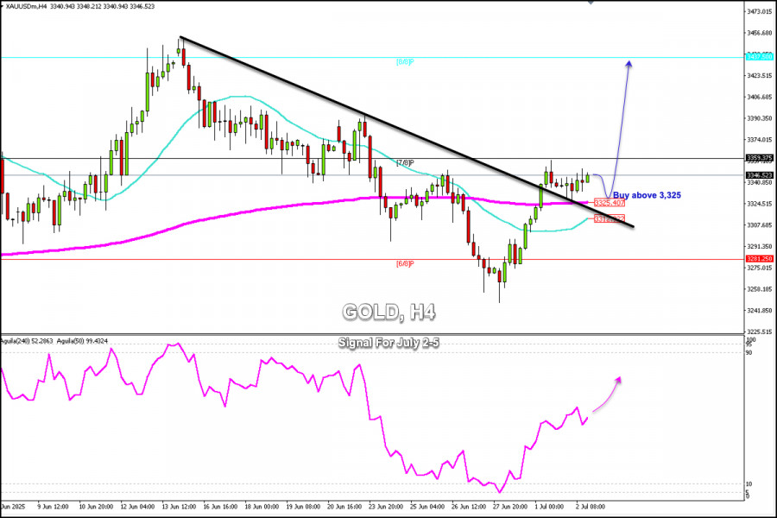Image resolution: width=777 pixels, height=518 pixels.
Task: Click the 3456.680 price axis value
Action: point(760,33)
